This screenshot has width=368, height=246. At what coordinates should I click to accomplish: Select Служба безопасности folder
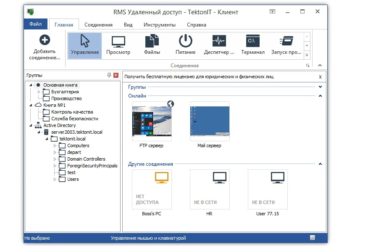(x=75, y=119)
